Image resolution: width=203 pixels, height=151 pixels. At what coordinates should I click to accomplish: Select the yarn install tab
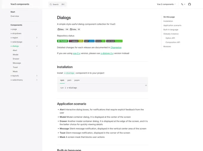(x=69, y=80)
